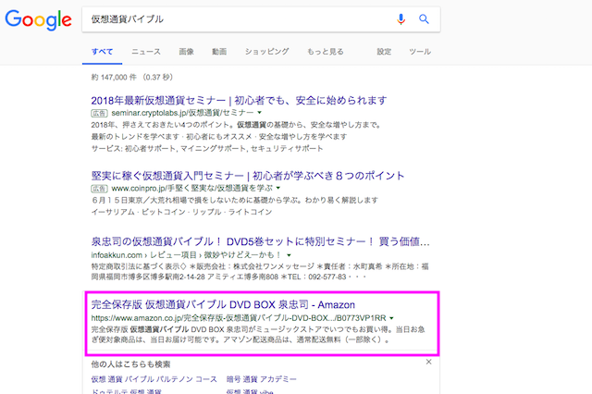Screen dimensions: 592x394
Task: Start voice search with microphone icon
Action: click(401, 18)
